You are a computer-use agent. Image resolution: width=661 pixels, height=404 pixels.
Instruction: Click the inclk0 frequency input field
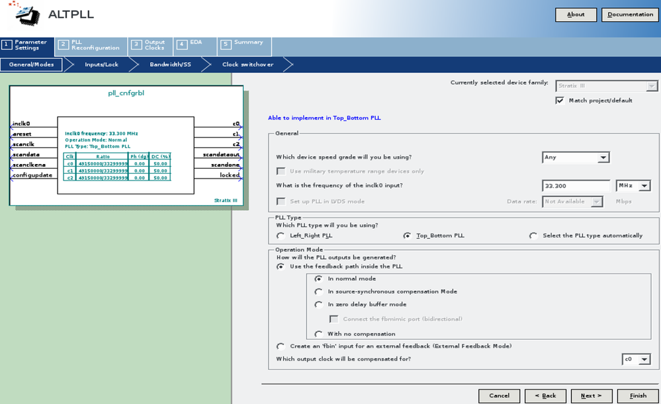(576, 186)
